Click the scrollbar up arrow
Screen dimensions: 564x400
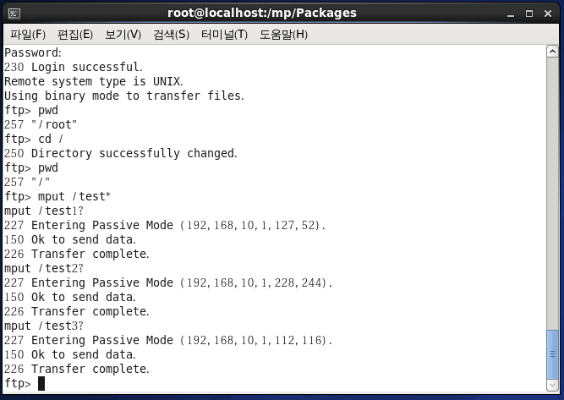tap(552, 52)
